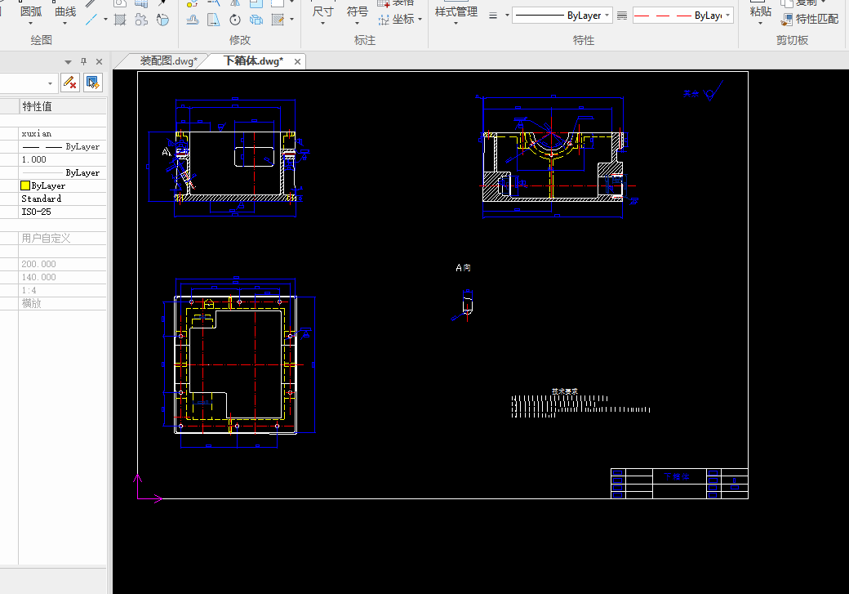Click the 特性值 column header
The image size is (849, 594).
pos(63,106)
